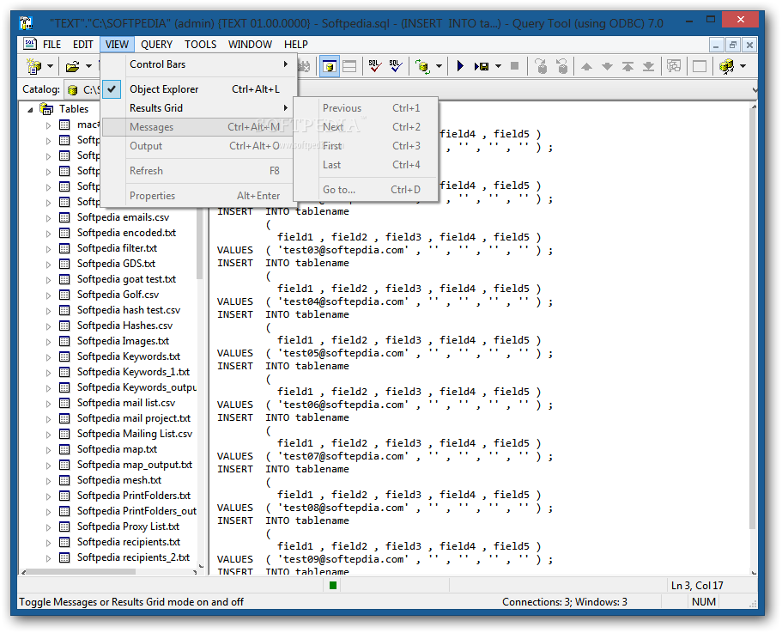
Task: Choose Refresh in View menu
Action: coord(200,171)
